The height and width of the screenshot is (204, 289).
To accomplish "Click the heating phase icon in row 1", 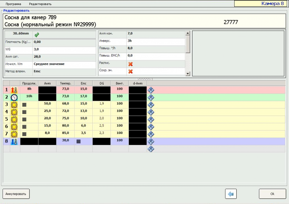I will (x=14, y=90).
